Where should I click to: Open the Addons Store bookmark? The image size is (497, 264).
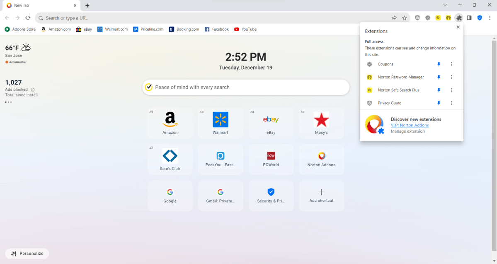(x=20, y=29)
